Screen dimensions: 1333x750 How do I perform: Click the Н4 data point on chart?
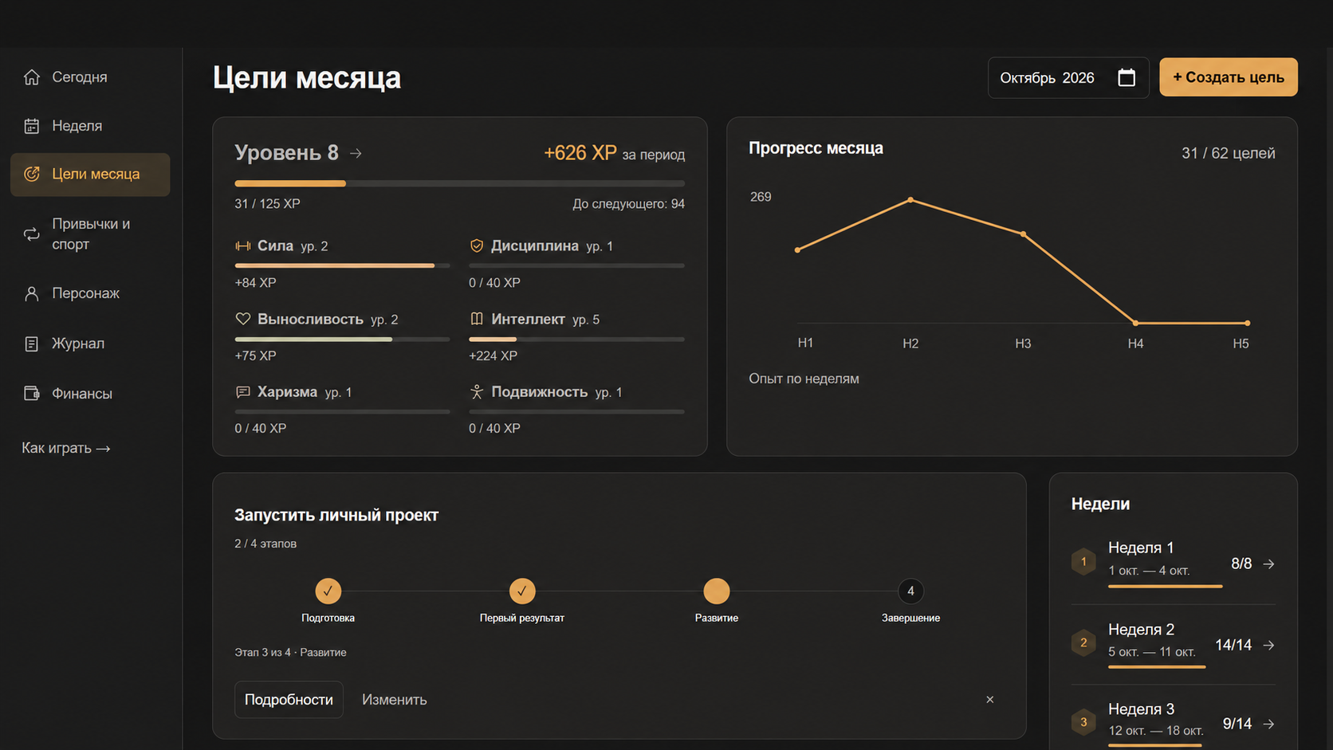point(1136,323)
